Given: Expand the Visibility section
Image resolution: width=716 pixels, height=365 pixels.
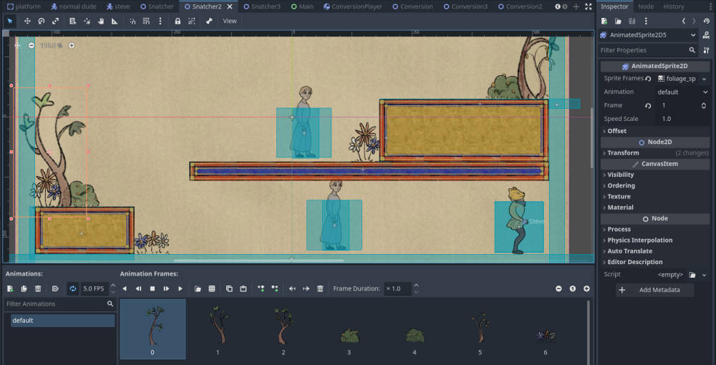Looking at the screenshot, I should (620, 175).
